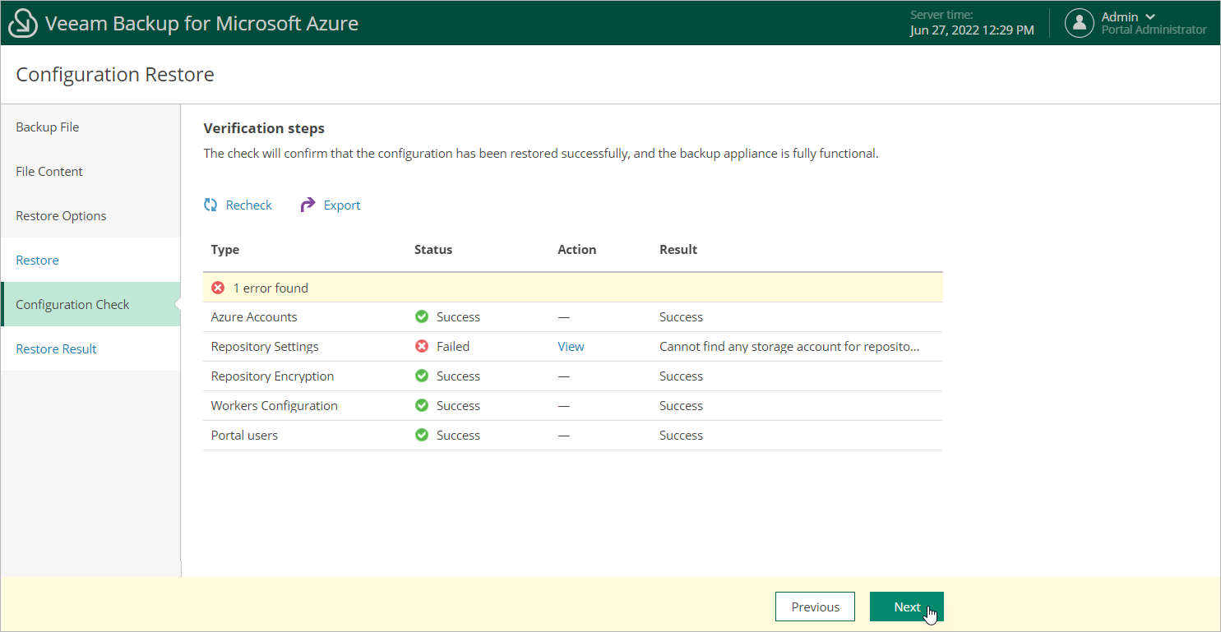Open the Restore step in sidebar
This screenshot has height=632, width=1221.
pos(37,261)
